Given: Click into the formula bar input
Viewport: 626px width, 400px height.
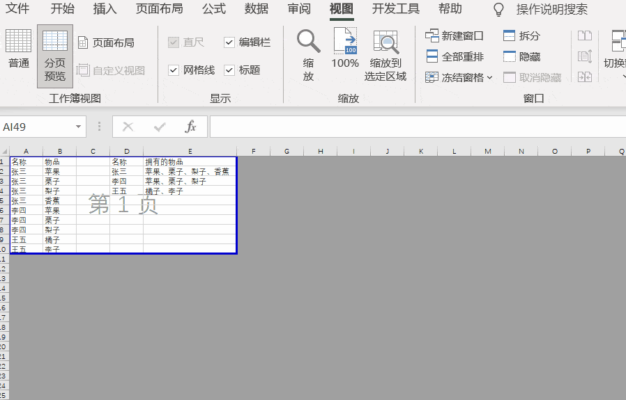Looking at the screenshot, I should pos(418,127).
